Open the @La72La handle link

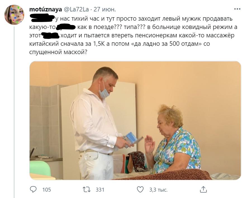[76, 9]
